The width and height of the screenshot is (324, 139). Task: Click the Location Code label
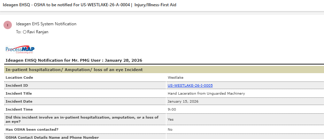[x=19, y=78]
